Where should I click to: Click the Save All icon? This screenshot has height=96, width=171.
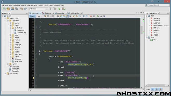16,9
